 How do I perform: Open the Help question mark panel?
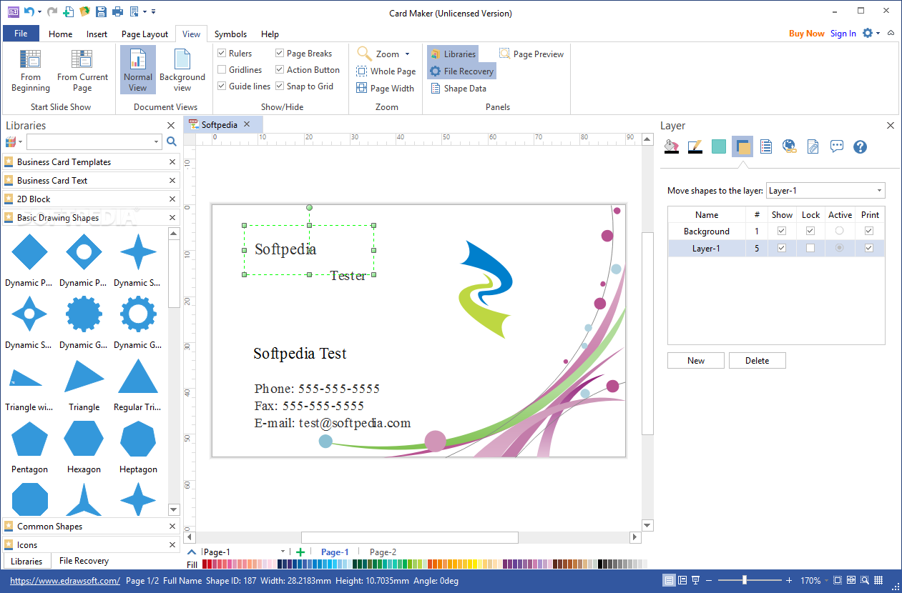[861, 146]
